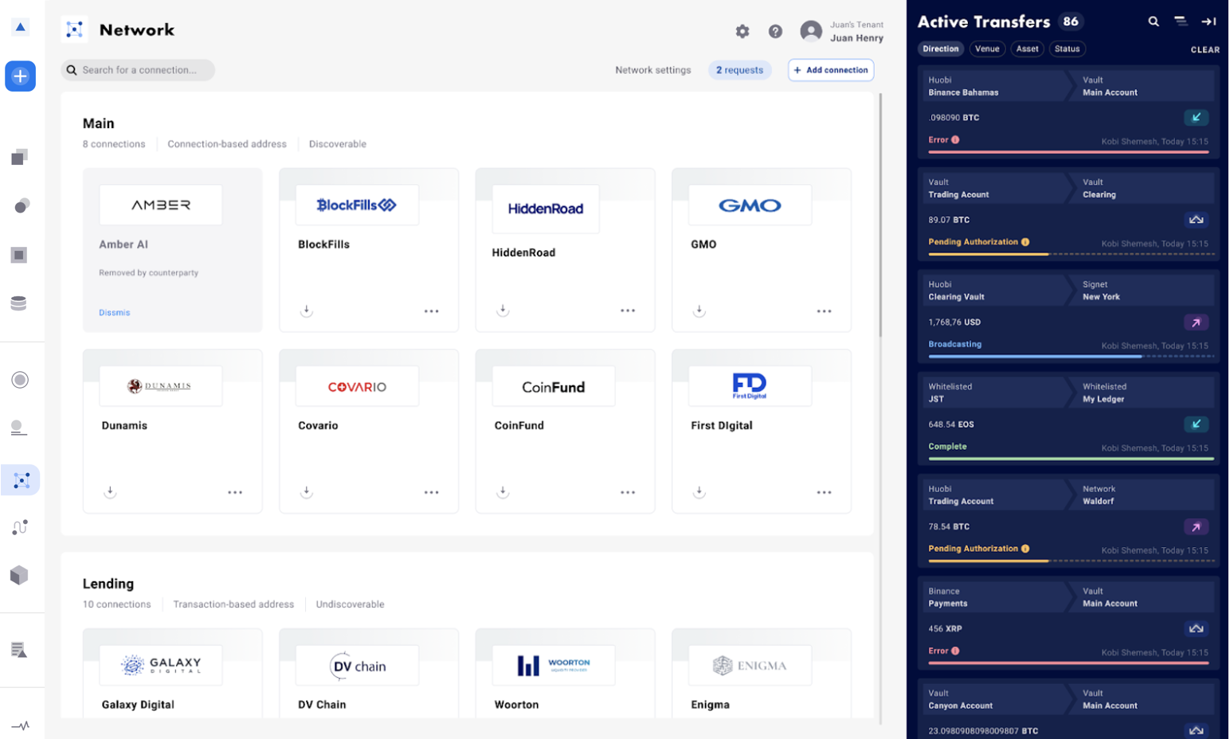Click the Add connection button
Viewport: 1230px width, 739px height.
831,70
